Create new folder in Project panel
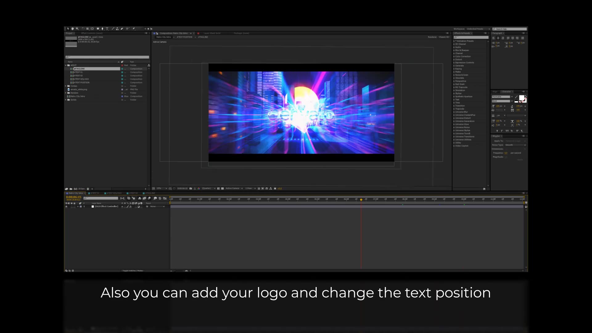The height and width of the screenshot is (333, 592). 71,189
